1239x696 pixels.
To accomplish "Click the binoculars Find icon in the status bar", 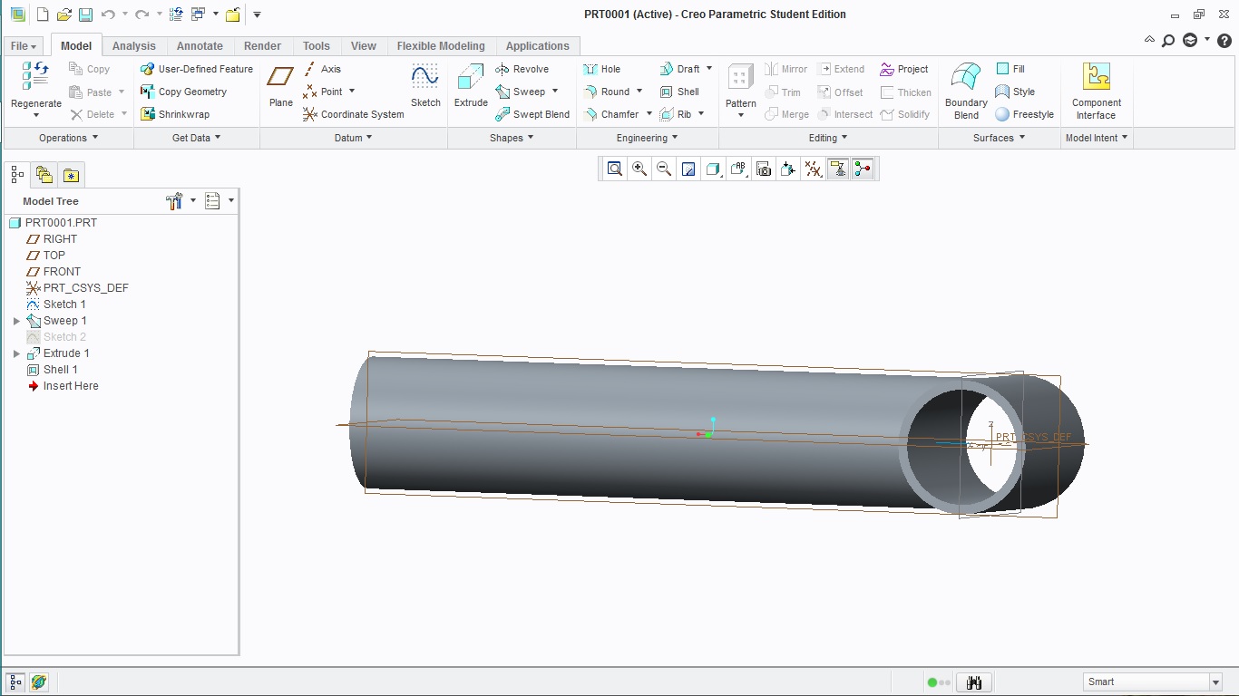I will coord(974,682).
